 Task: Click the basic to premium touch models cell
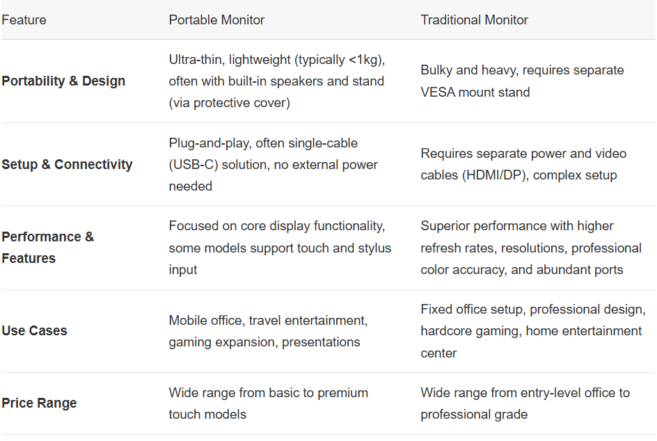coord(268,403)
